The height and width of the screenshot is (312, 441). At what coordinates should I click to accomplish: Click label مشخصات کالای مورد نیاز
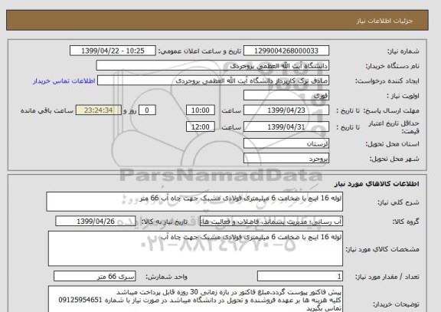point(383,249)
